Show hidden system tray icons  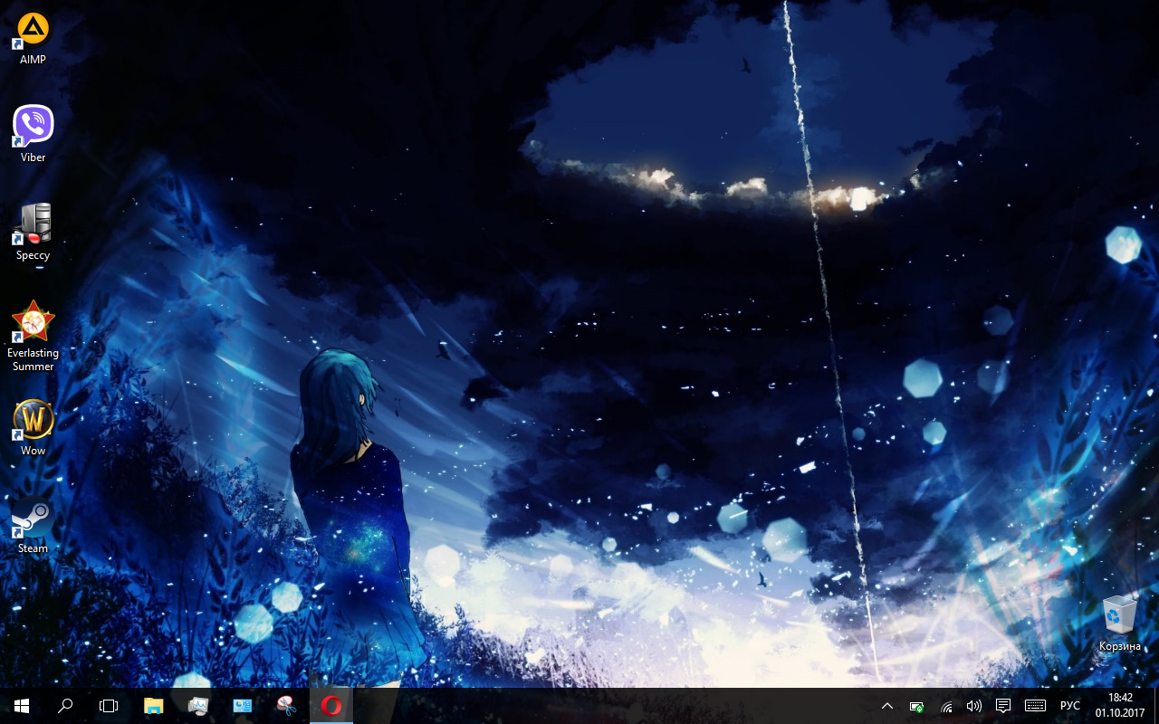point(887,706)
